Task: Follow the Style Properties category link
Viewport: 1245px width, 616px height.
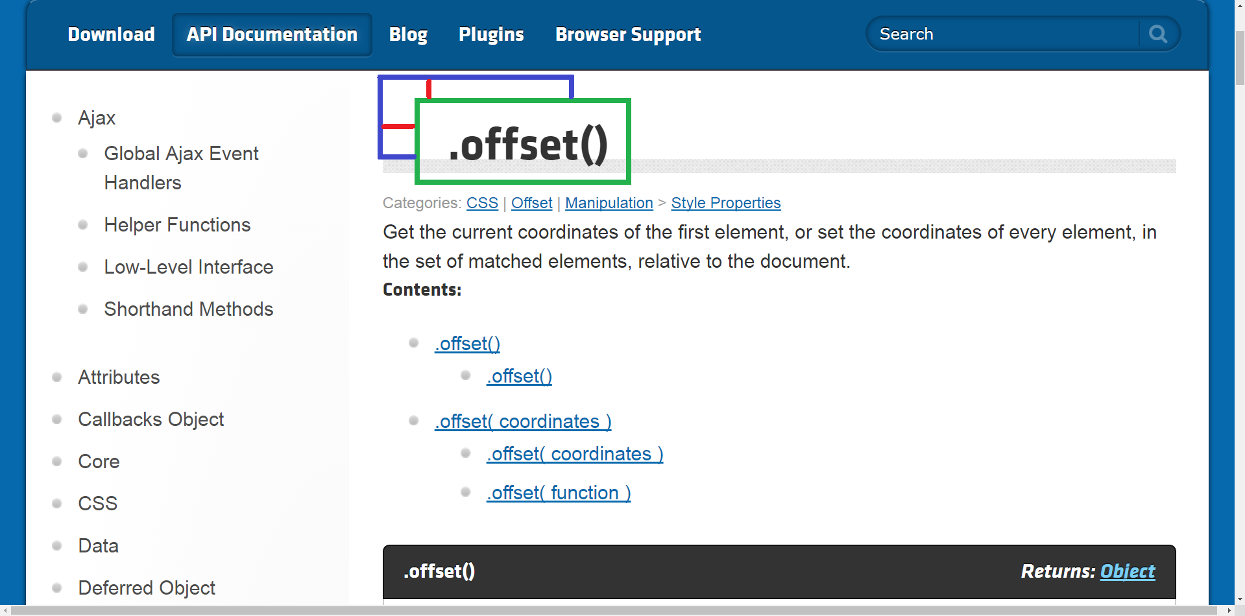Action: pos(725,203)
